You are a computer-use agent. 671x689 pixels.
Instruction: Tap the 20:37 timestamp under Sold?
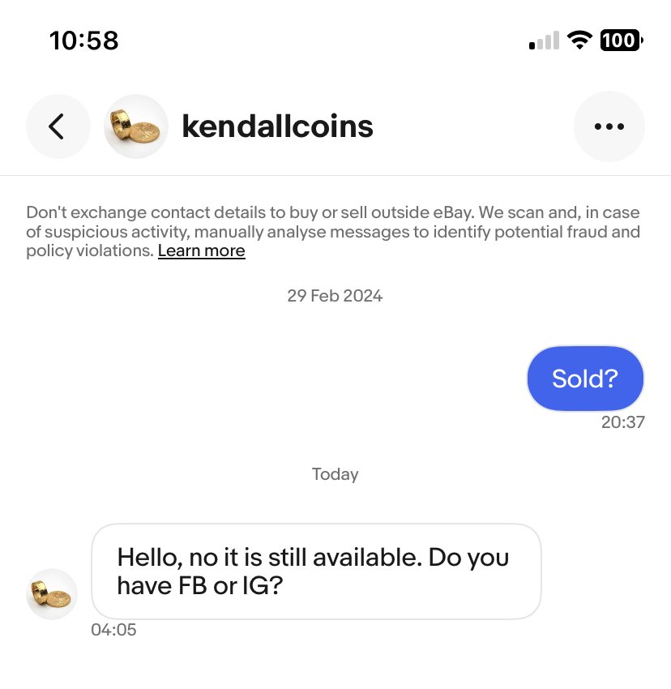coord(623,422)
